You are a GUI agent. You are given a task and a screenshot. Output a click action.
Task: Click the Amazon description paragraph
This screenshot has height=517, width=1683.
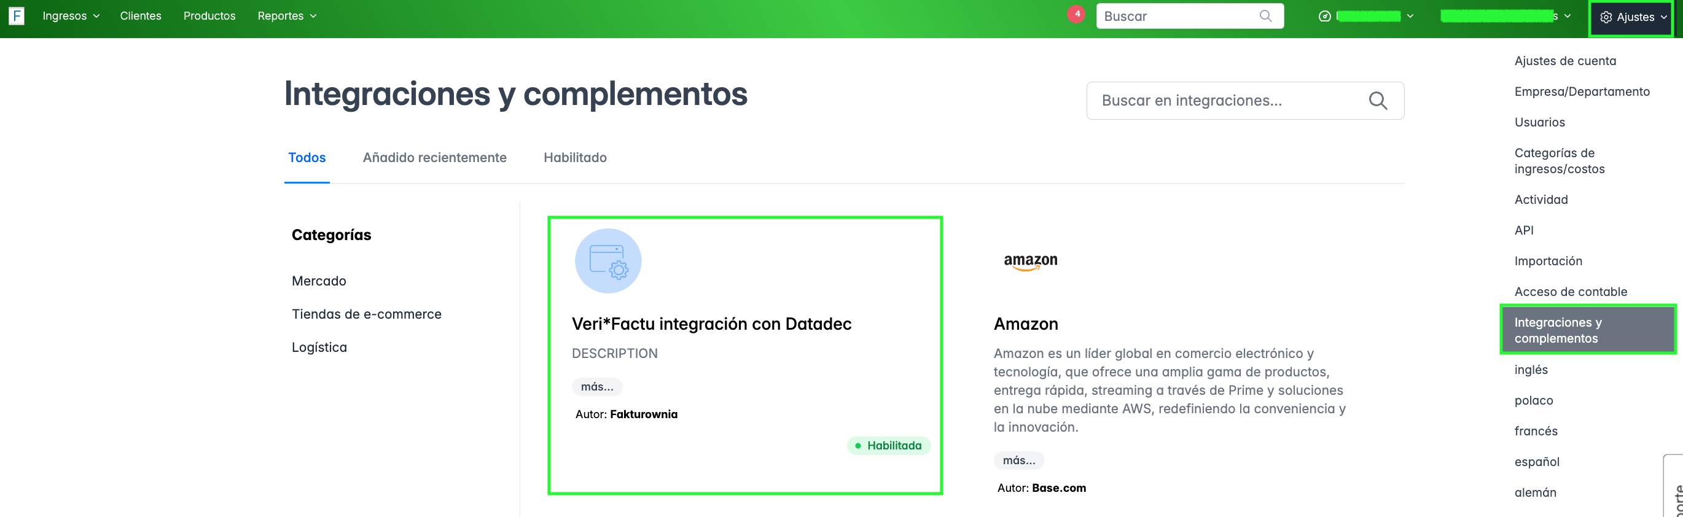(1170, 391)
